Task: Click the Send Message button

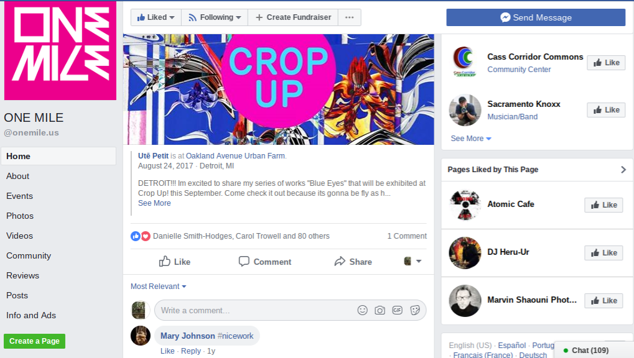Action: coord(536,17)
